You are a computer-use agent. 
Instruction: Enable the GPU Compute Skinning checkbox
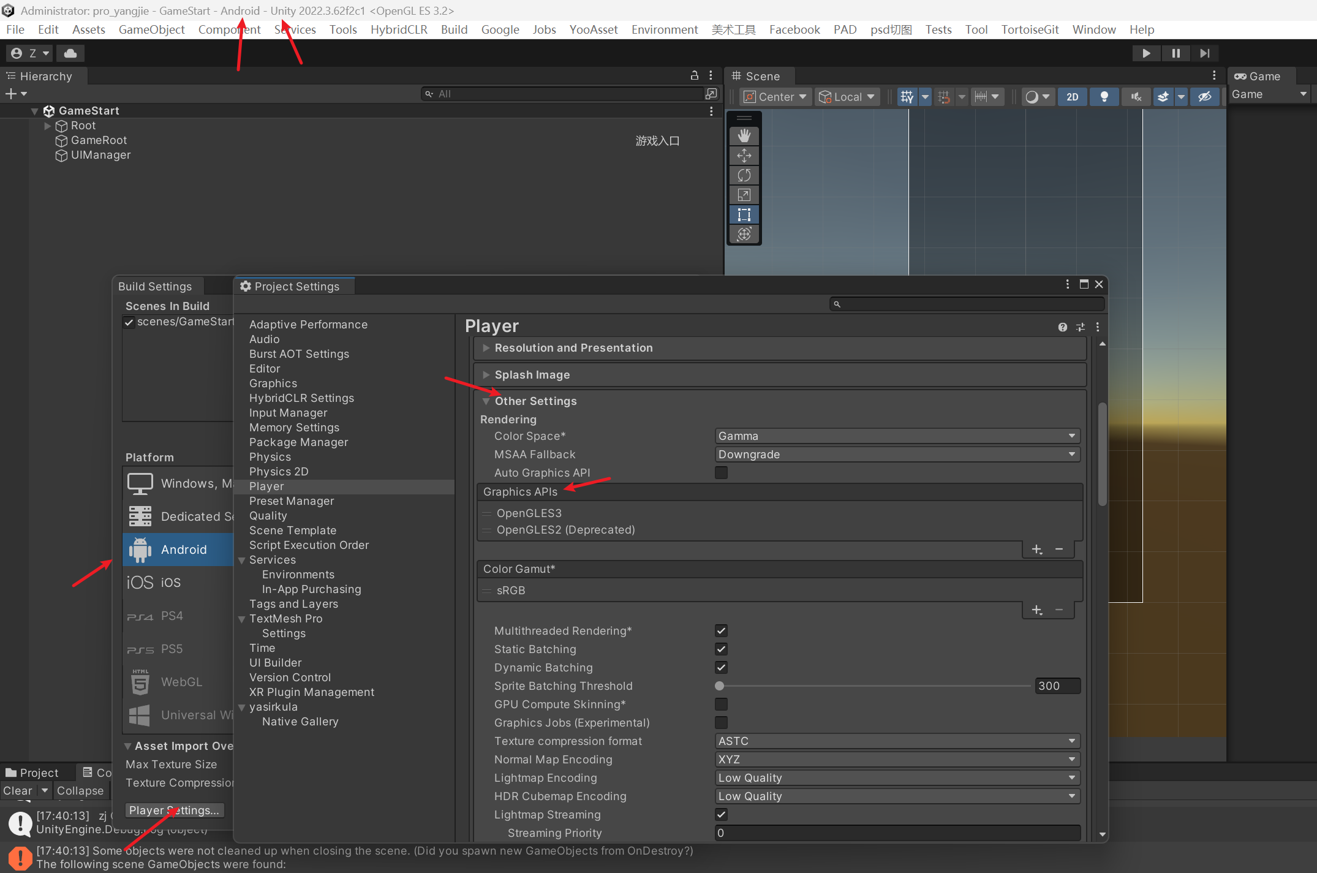pos(721,704)
